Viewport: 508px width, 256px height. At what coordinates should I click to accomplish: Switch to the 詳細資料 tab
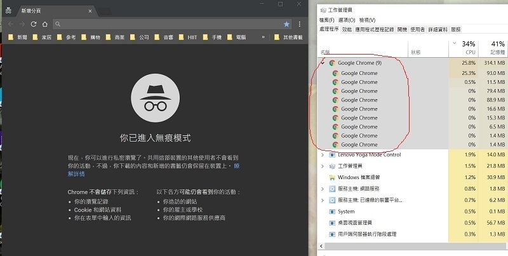[438, 29]
